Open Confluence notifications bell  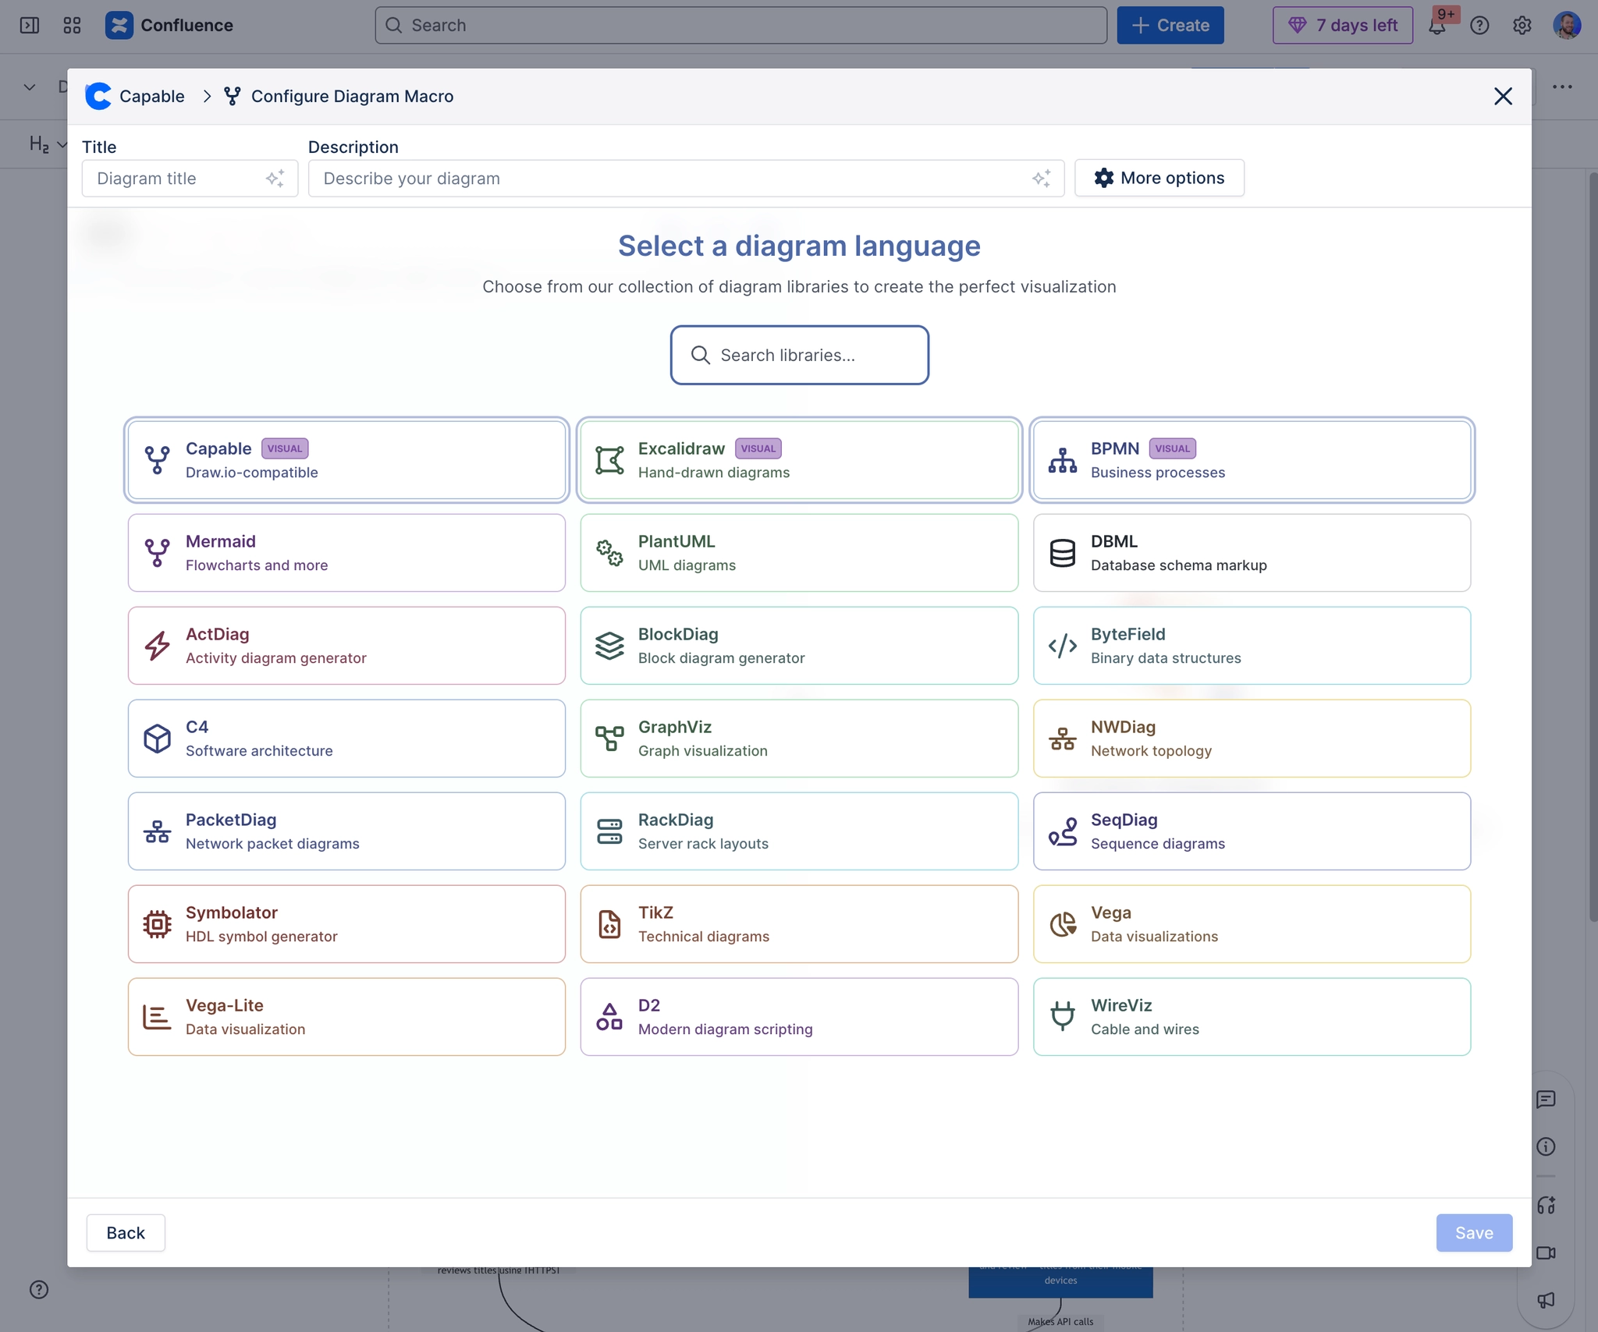pyautogui.click(x=1436, y=26)
